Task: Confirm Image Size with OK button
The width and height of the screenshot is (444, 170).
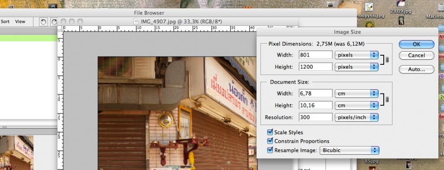Action: click(x=416, y=44)
